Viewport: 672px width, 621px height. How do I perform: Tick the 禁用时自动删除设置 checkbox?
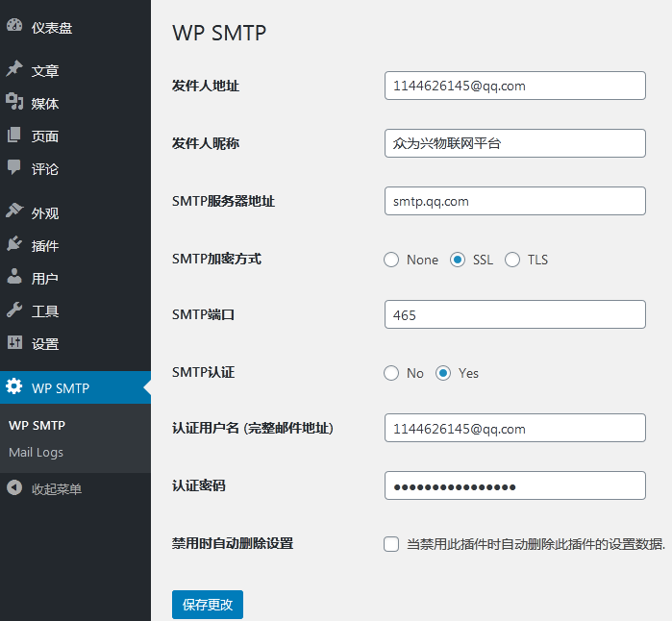coord(391,544)
